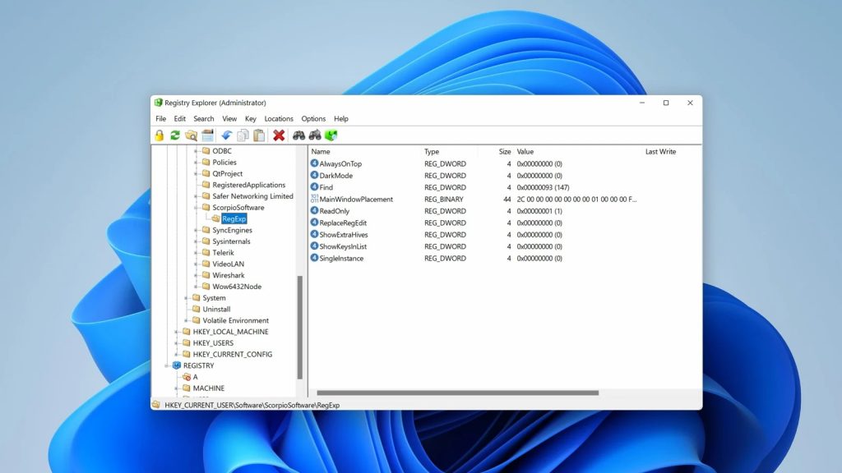Image resolution: width=842 pixels, height=473 pixels.
Task: Open the Key menu
Action: click(x=251, y=118)
